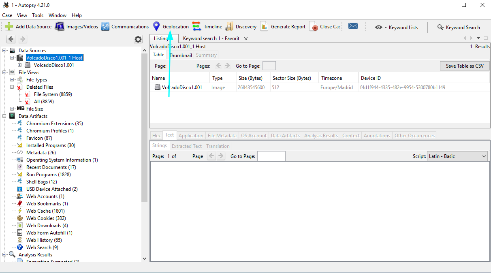Open the Tools menu
The height and width of the screenshot is (273, 491).
[x=38, y=15]
